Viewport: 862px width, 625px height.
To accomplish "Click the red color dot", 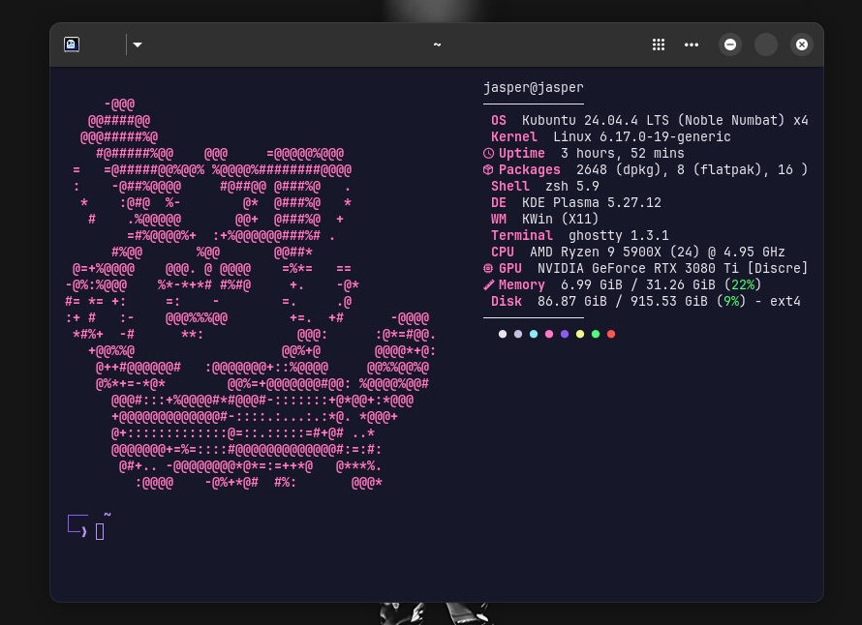I will [611, 334].
